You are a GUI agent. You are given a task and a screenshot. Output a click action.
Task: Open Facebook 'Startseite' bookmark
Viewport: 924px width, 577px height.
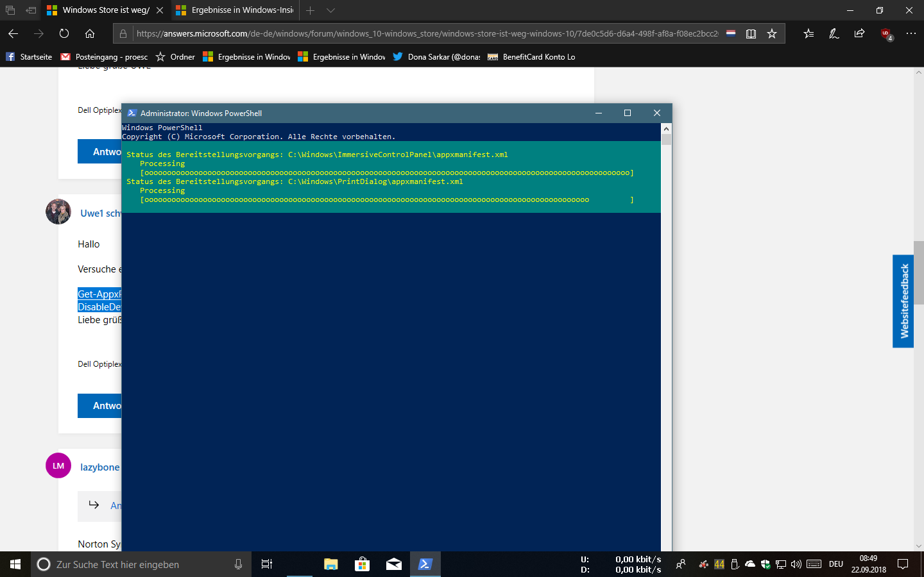29,57
